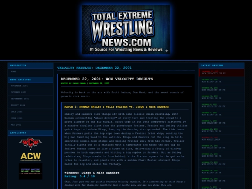This screenshot has height=189, width=252.
Task: Click the 'December 22, 2001: WCW Velocity Results' headline
Action: click(107, 79)
